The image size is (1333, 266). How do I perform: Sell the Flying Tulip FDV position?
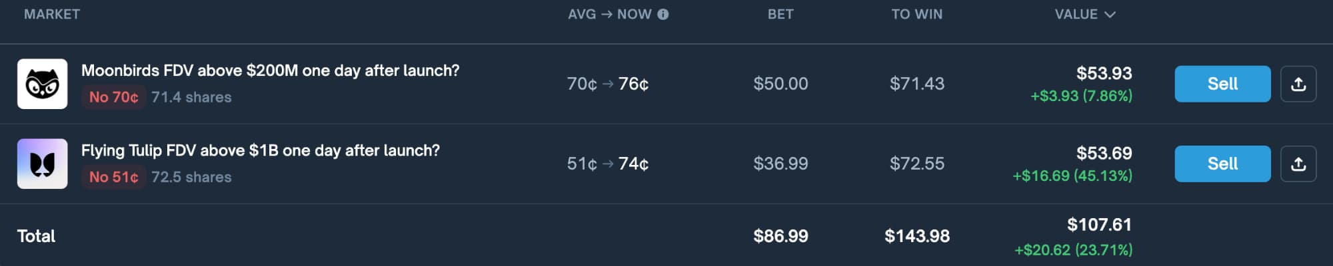pyautogui.click(x=1222, y=164)
